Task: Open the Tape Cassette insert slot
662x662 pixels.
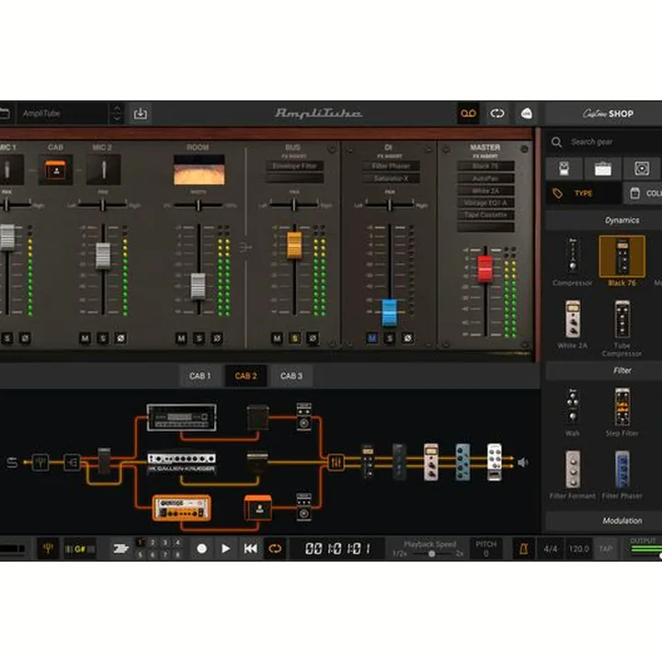Action: (x=485, y=215)
